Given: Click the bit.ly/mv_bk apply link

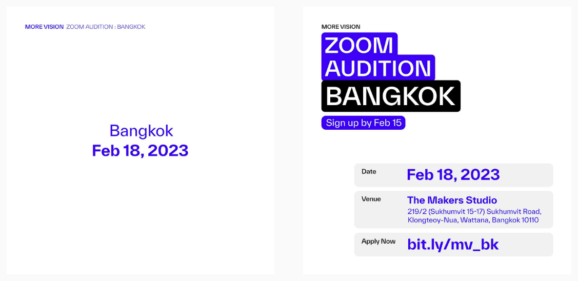Looking at the screenshot, I should (x=453, y=245).
